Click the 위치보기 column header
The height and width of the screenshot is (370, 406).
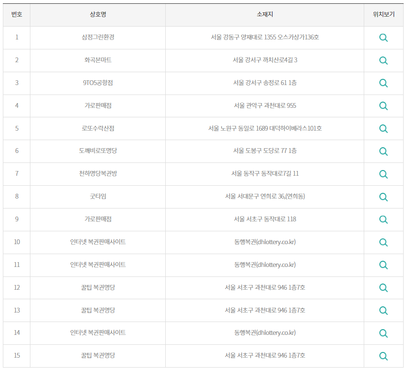coord(384,15)
